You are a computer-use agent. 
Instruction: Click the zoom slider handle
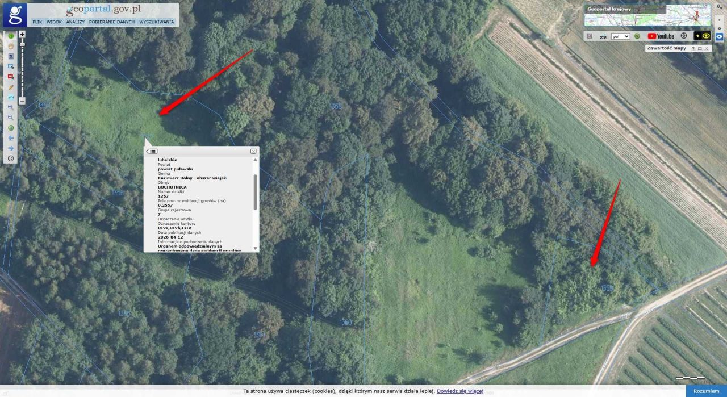coord(22,44)
